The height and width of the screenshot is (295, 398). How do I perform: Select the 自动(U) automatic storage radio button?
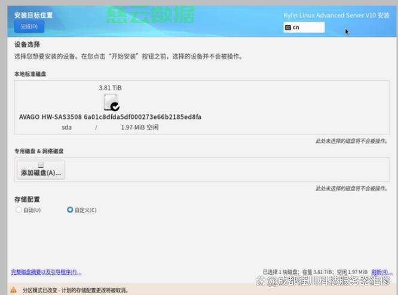click(x=19, y=210)
